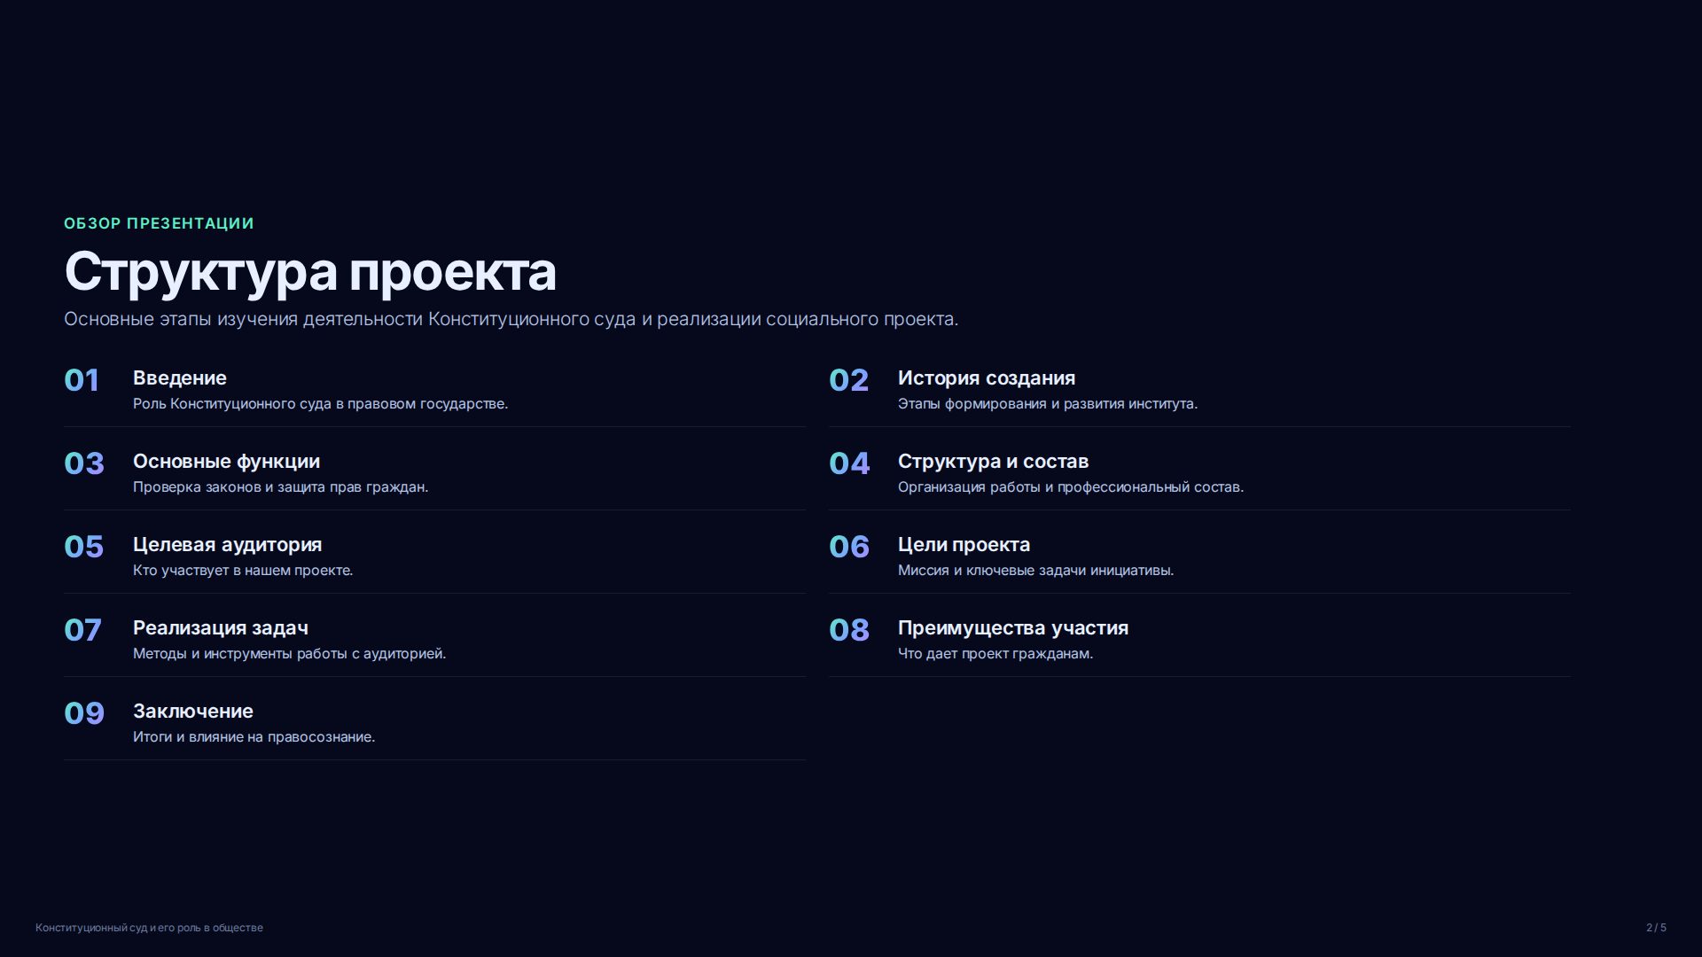Select the 'Основные функции' title

[226, 462]
